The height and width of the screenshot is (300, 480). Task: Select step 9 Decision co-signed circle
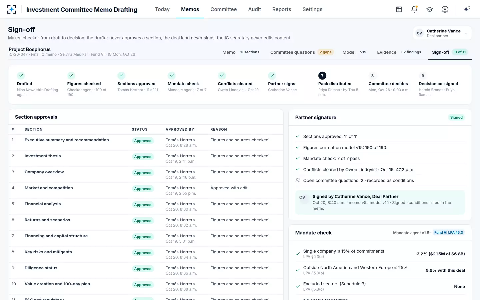423,76
